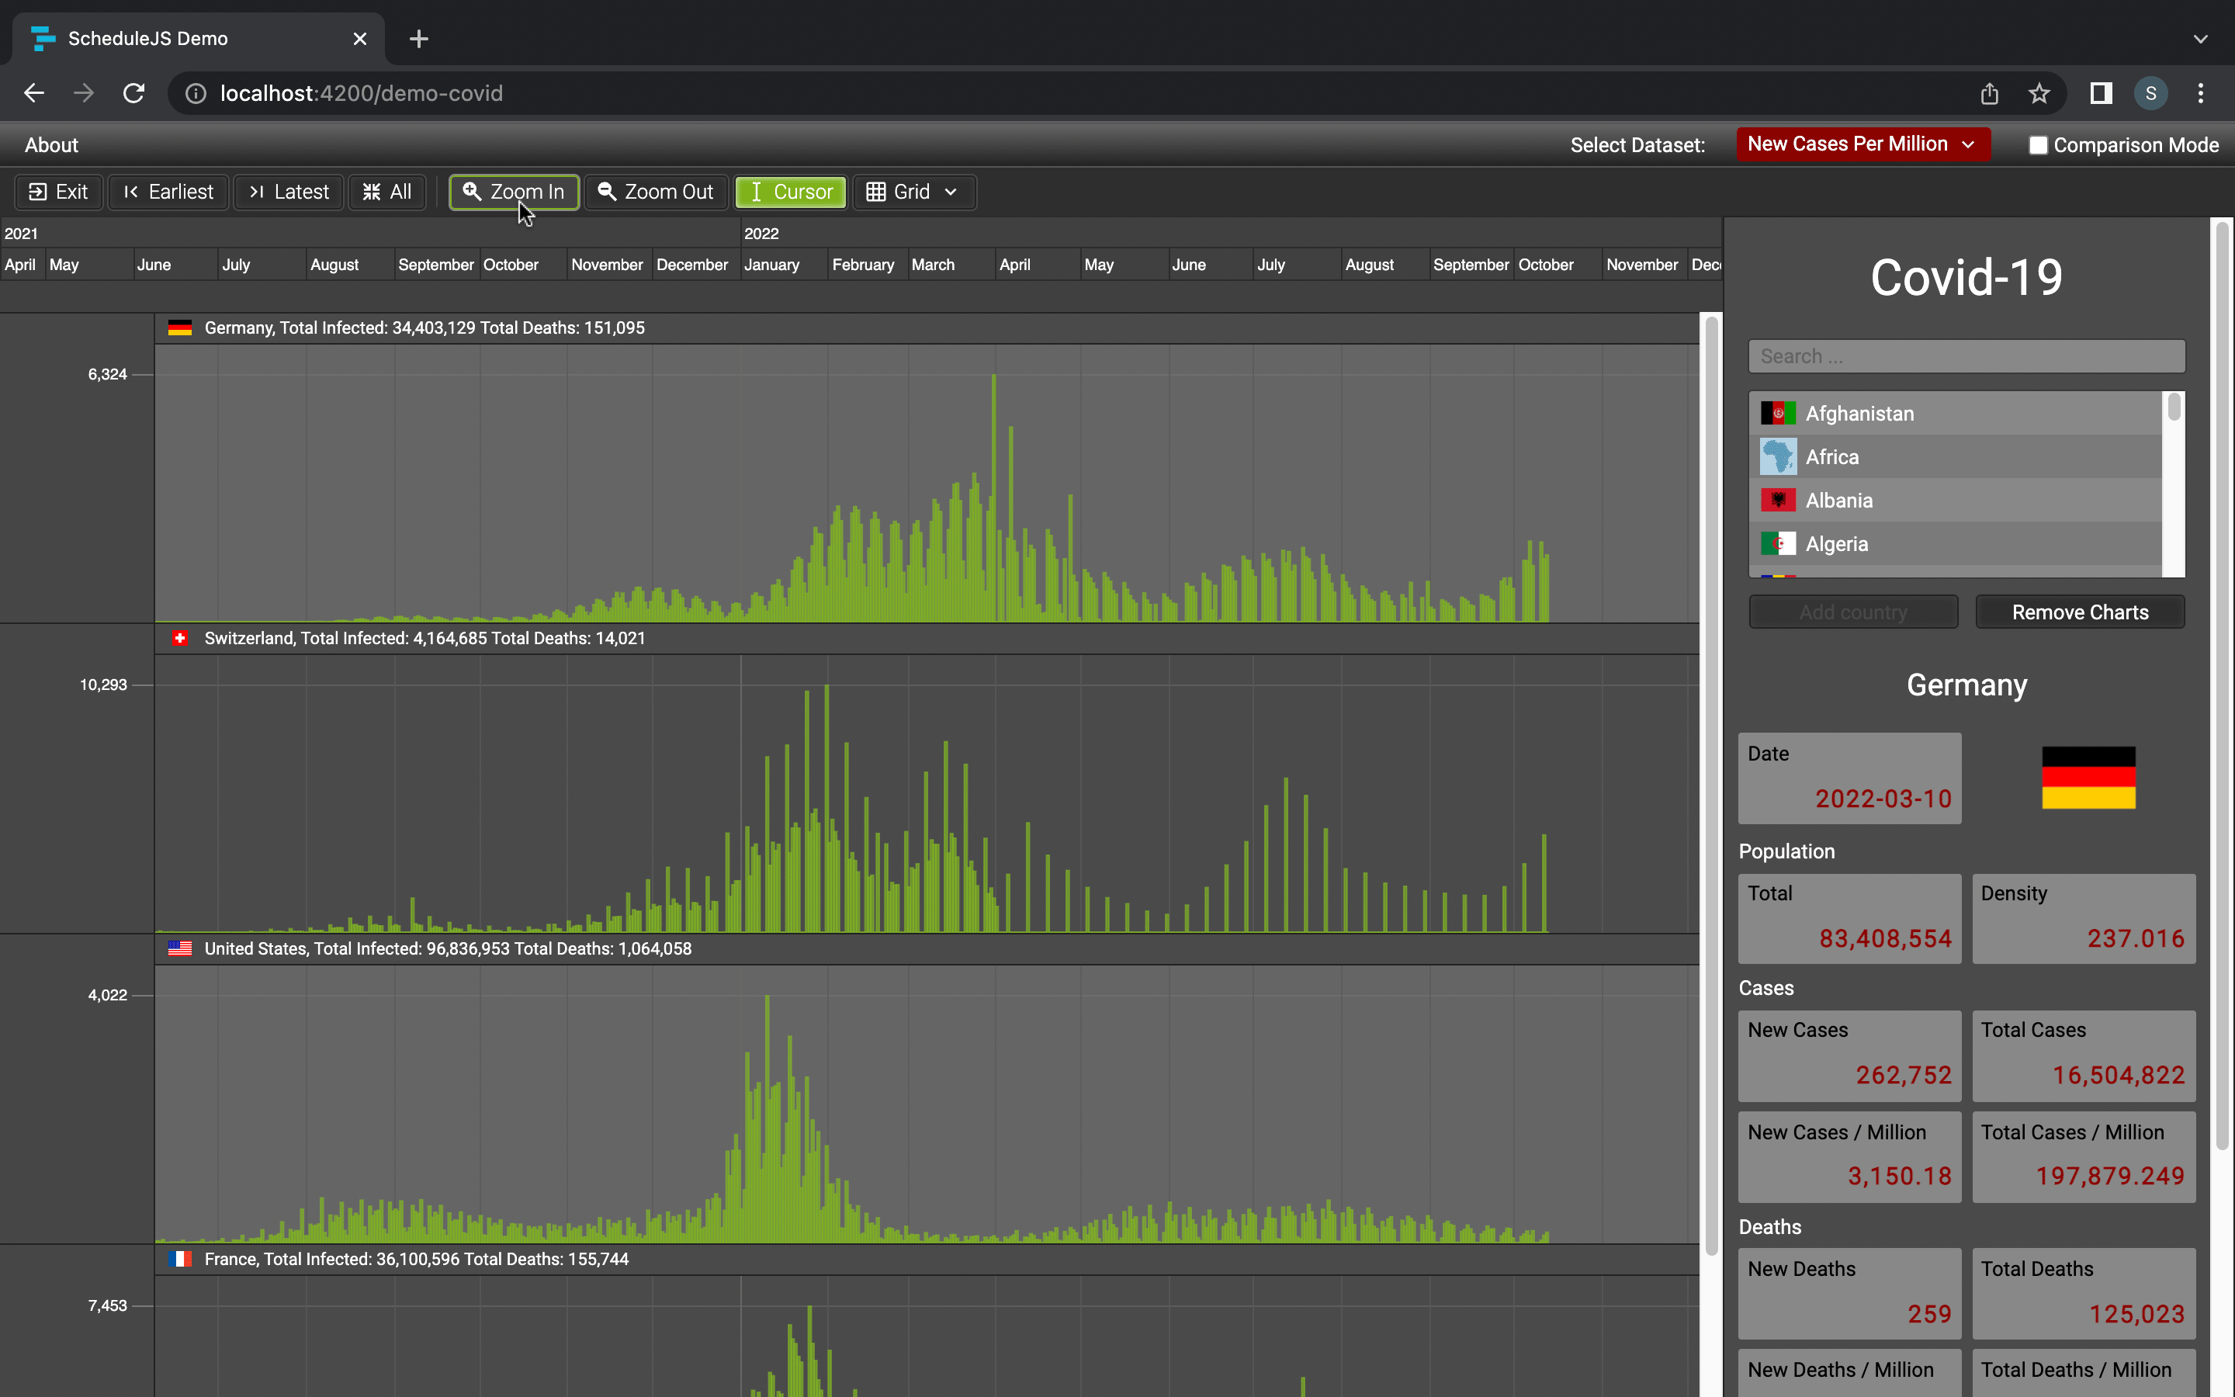Click the Zoom Out magnifier
Viewport: 2235px width, 1397px height.
click(x=607, y=191)
